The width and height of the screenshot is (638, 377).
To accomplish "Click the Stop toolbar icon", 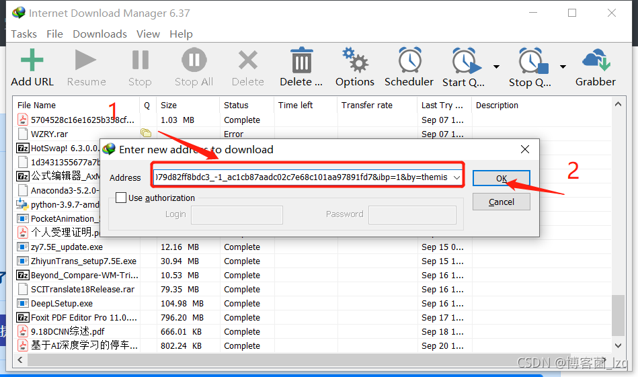I will (140, 60).
